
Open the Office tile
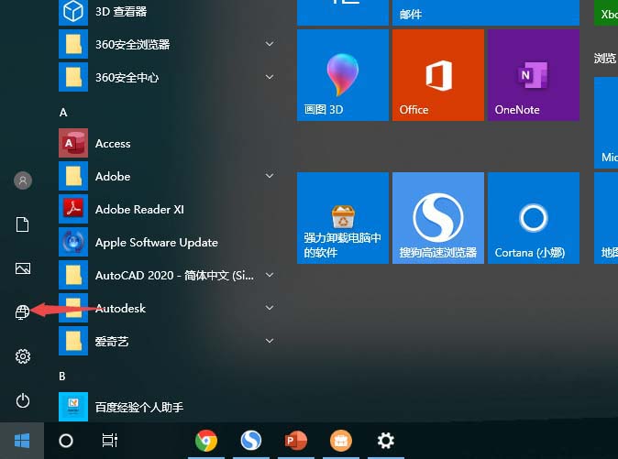click(x=438, y=75)
